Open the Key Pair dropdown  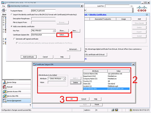54,31
